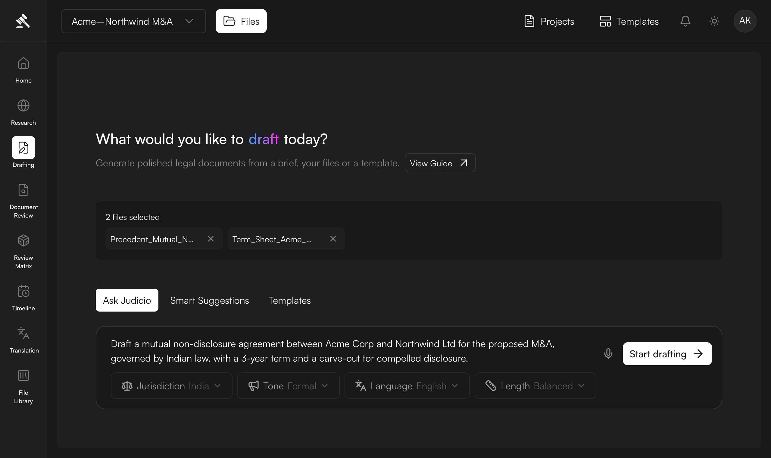Viewport: 771px width, 458px height.
Task: Switch to the Templates tab below files
Action: coord(290,300)
